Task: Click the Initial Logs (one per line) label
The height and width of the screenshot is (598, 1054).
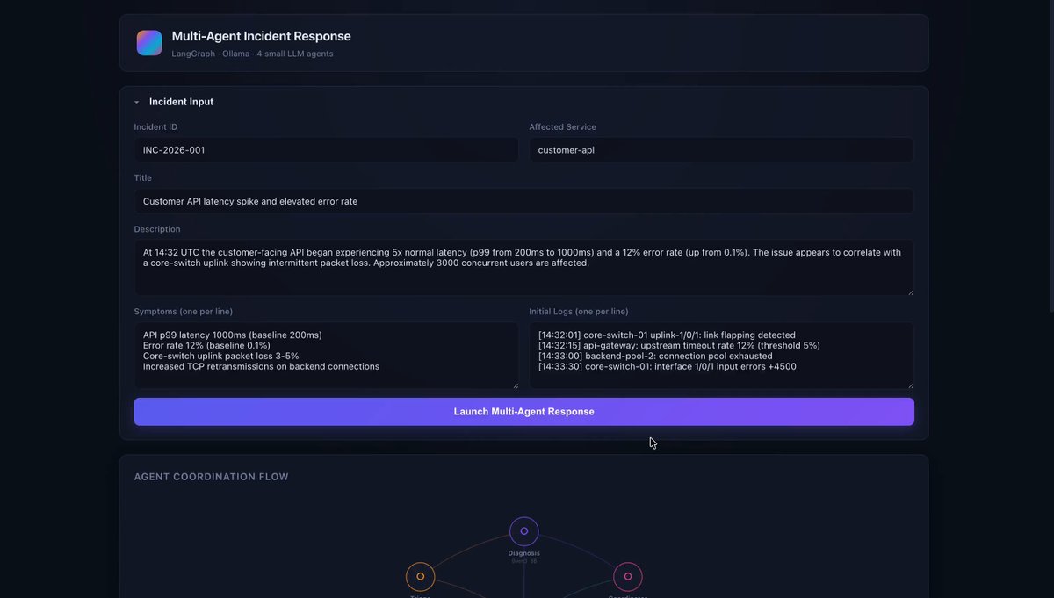Action: click(579, 312)
